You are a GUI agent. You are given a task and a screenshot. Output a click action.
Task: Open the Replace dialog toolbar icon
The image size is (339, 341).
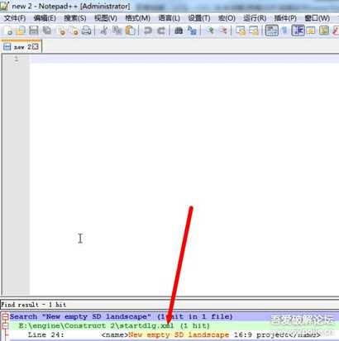click(x=192, y=31)
